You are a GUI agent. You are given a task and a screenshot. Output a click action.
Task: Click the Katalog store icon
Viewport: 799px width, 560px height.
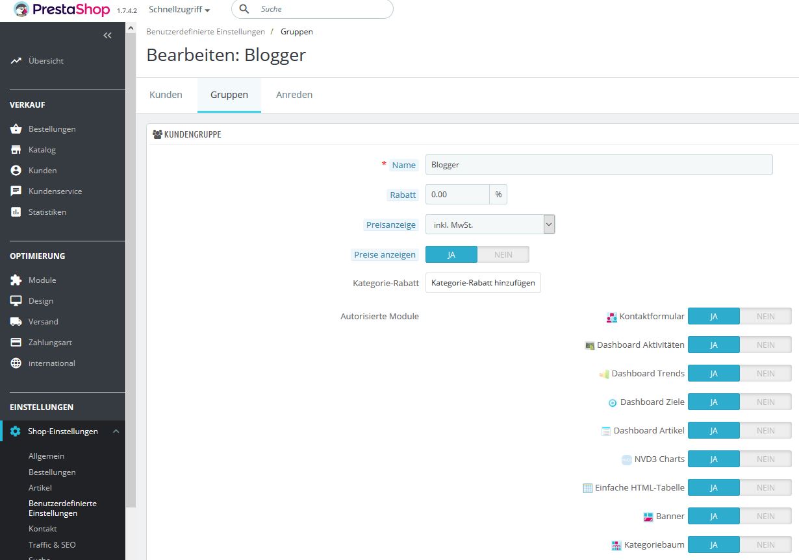tap(16, 150)
